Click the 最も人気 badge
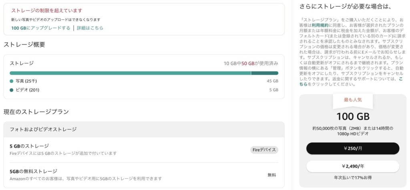The image size is (410, 190). pyautogui.click(x=353, y=100)
